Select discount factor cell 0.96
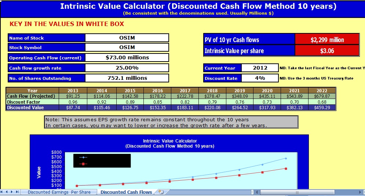This screenshot has width=365, height=196. click(73, 102)
